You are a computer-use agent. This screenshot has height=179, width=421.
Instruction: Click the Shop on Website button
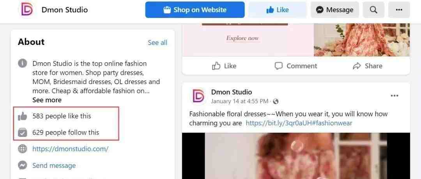pos(195,10)
